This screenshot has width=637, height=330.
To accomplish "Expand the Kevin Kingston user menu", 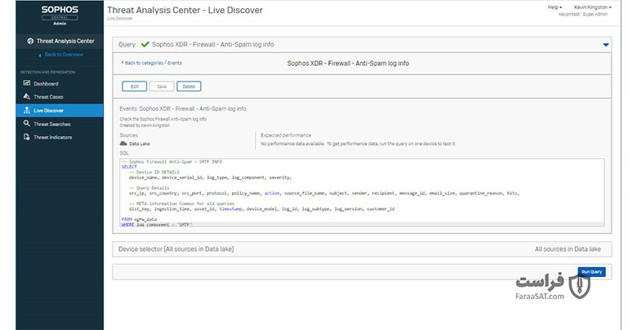I will pos(592,7).
